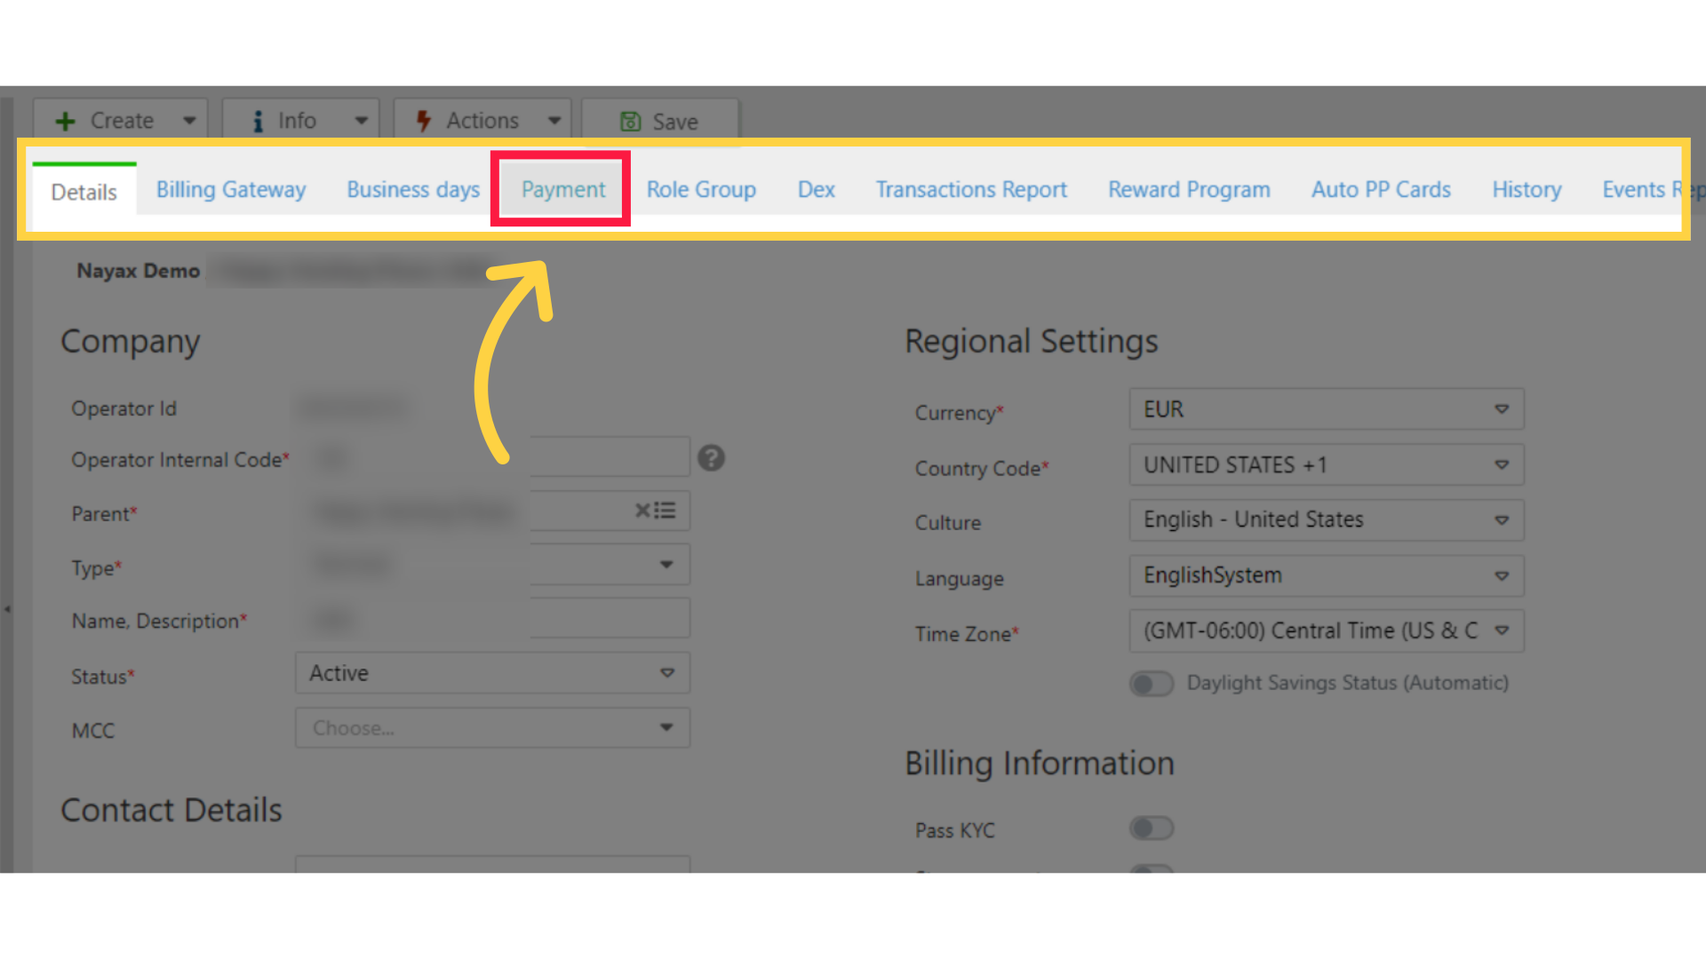Switch to the Details tab

[x=84, y=192]
